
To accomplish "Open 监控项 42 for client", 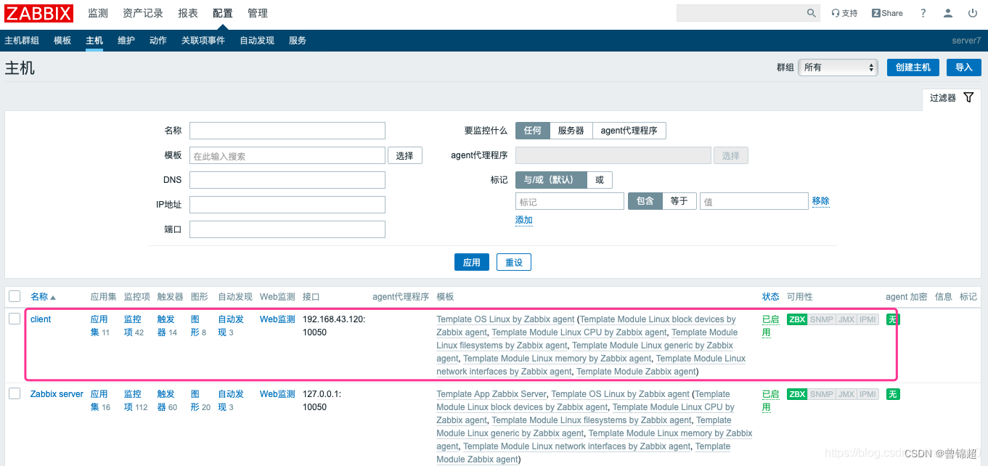I will [134, 326].
